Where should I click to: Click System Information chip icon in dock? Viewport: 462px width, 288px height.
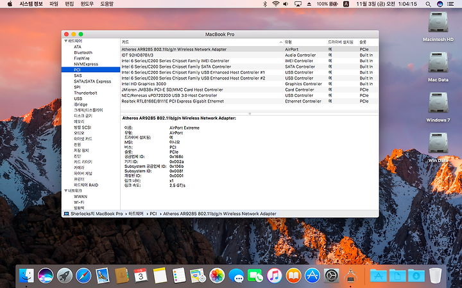coord(350,276)
